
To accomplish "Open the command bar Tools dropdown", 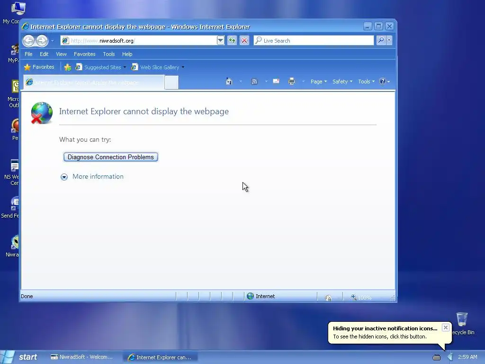I will point(367,82).
